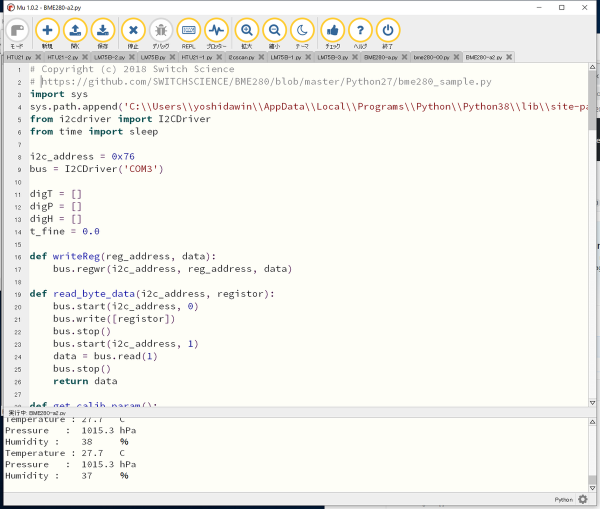Viewport: 600px width, 509px height.
Task: Open Help (ヘルプ) question mark icon
Action: (x=360, y=31)
